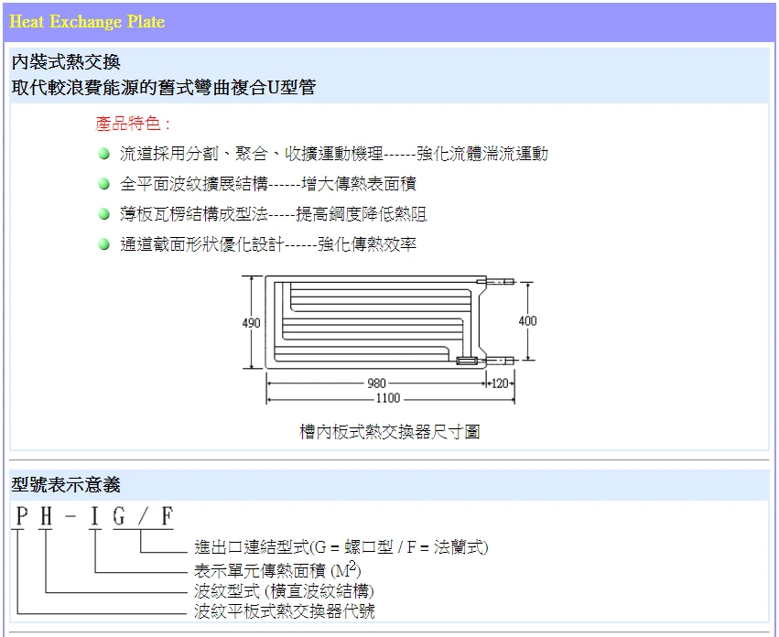Image resolution: width=779 pixels, height=637 pixels.
Task: Click the green bullet beside 全平面波紋擴展結構
Action: (x=104, y=185)
